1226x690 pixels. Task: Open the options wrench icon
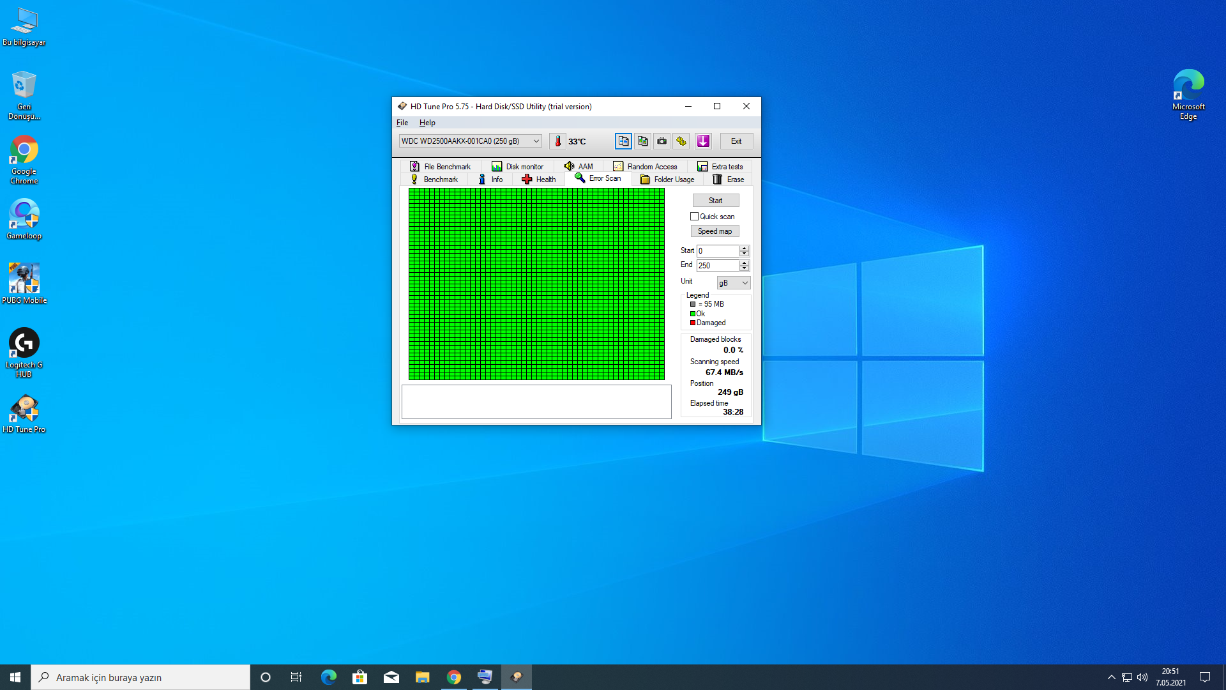pos(681,141)
